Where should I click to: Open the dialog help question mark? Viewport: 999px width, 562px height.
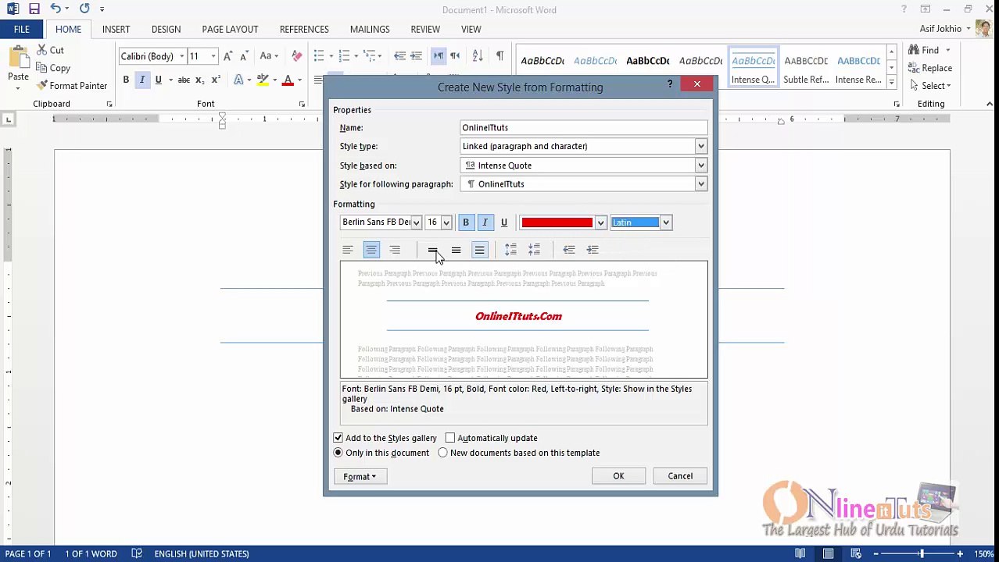point(670,84)
